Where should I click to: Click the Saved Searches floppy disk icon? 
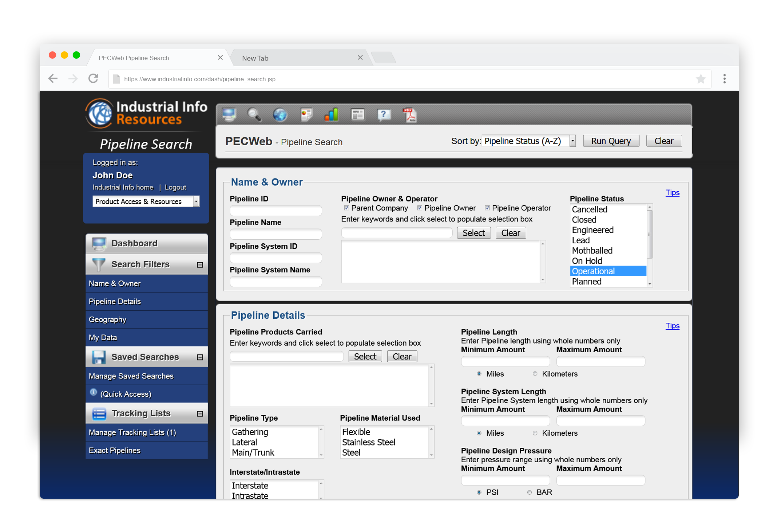[99, 357]
